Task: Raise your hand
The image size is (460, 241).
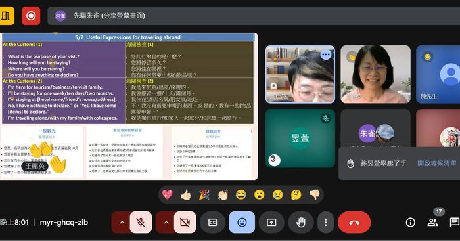Action: coord(301,223)
